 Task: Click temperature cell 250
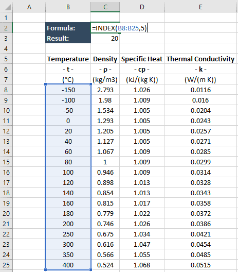tap(68, 234)
